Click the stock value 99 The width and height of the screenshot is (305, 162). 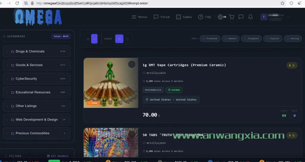point(284,115)
